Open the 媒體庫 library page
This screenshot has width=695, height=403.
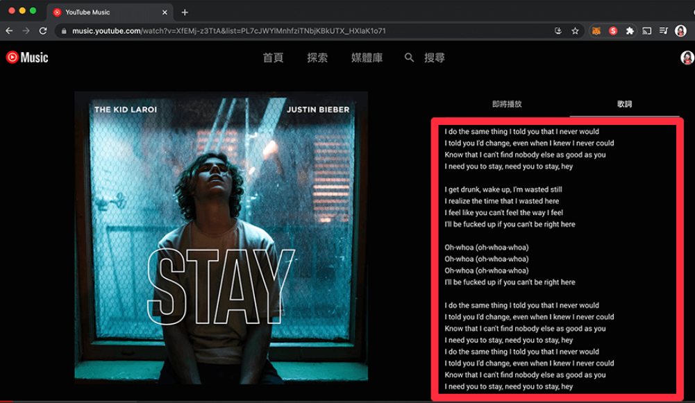click(367, 58)
